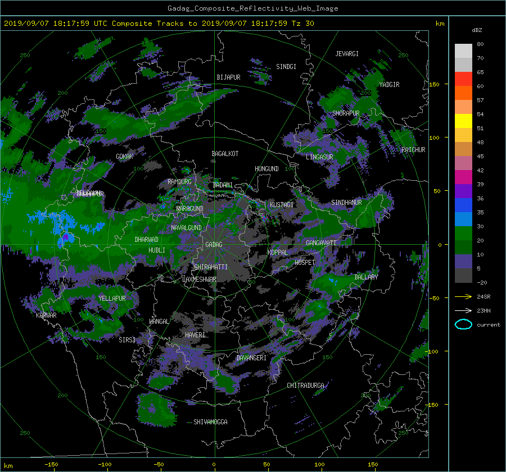Click the cyan current-storm ellipse in legend
The width and height of the screenshot is (506, 472).
coord(463,324)
